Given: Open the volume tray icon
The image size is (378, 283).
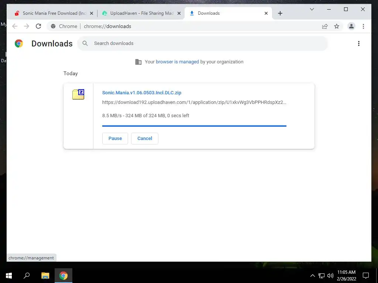Looking at the screenshot, I should (330, 276).
